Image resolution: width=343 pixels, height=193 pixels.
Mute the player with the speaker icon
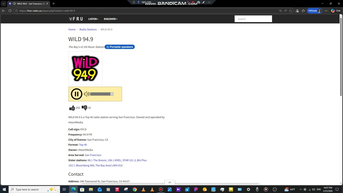87,94
